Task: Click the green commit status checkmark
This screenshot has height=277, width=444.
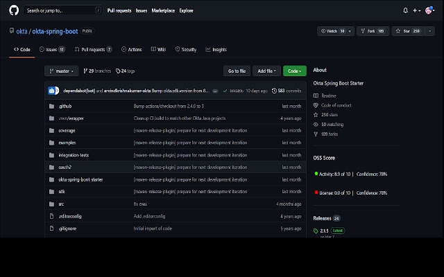Action: point(225,91)
